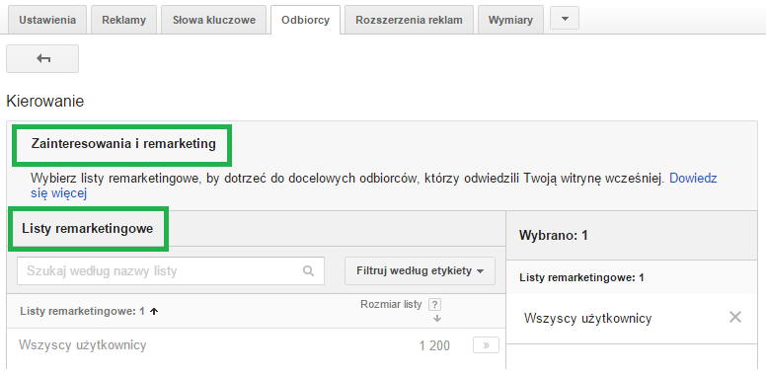The image size is (766, 375).
Task: Switch to the Reklamy tab
Action: [123, 20]
